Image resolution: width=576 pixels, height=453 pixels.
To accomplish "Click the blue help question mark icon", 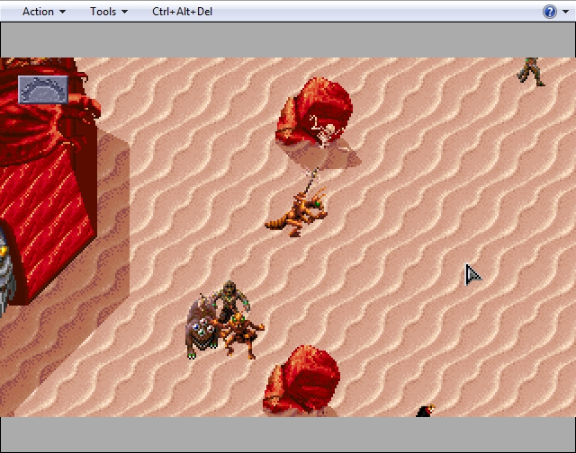I will pyautogui.click(x=550, y=12).
